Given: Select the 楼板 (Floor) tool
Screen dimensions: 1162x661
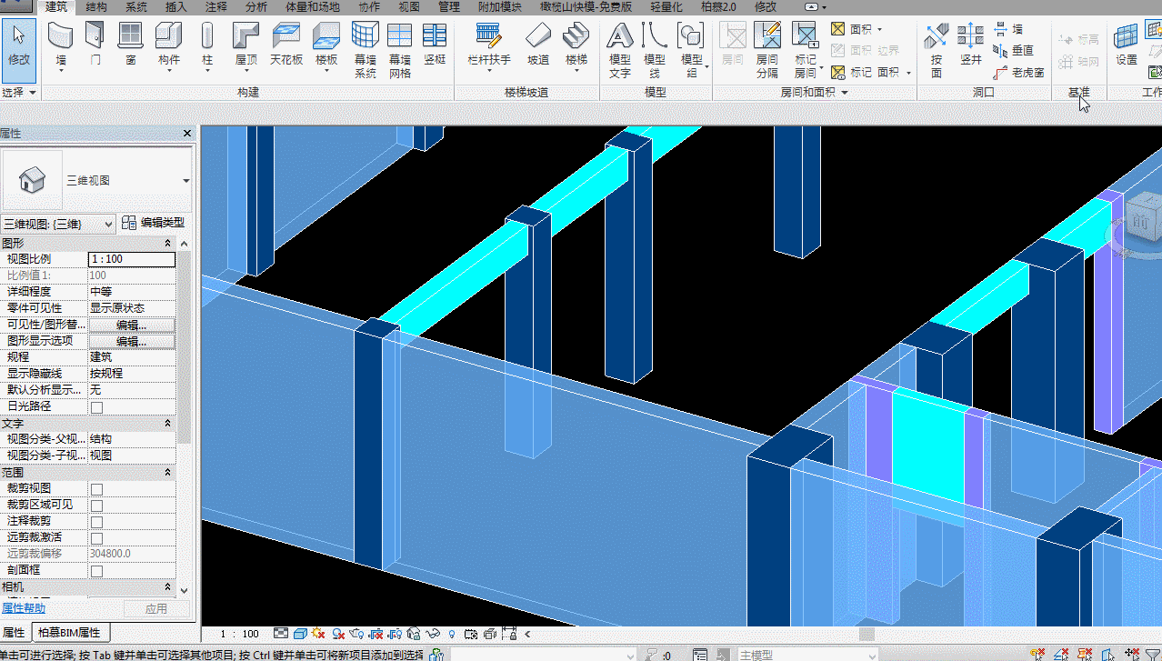Looking at the screenshot, I should pos(326,45).
